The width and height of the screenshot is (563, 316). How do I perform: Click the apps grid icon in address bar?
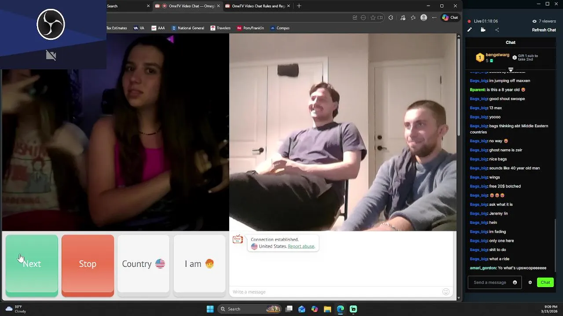coord(355,18)
